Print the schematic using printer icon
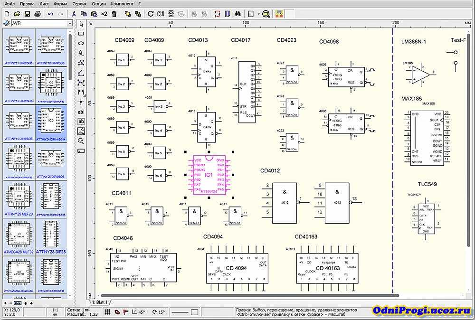475x320 pixels. click(37, 14)
